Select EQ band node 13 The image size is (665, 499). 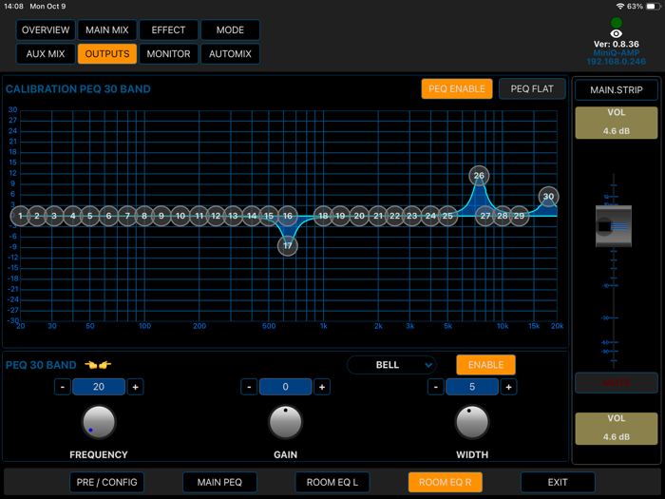coord(233,216)
